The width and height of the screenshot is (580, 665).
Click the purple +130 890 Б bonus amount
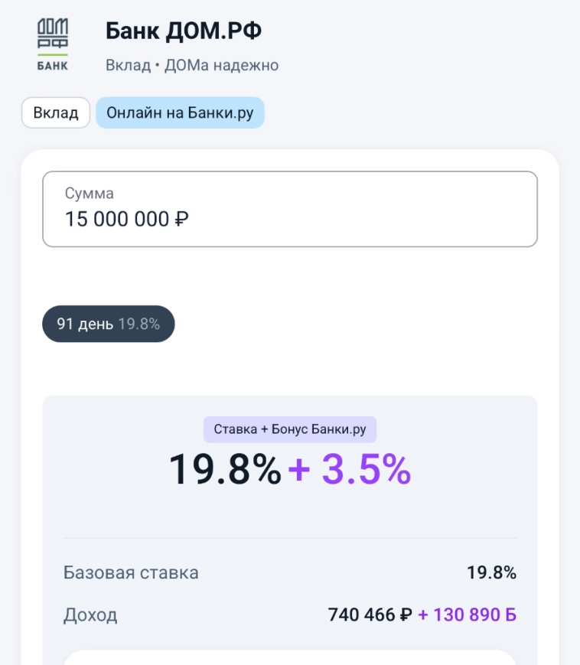click(467, 614)
